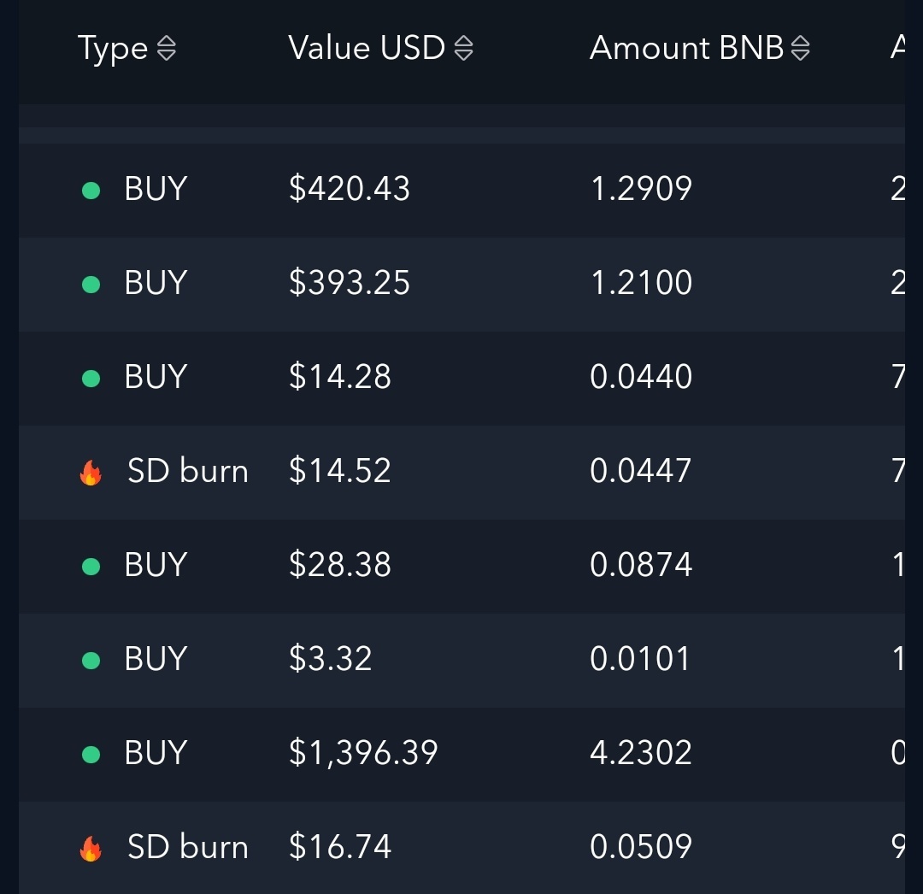
Task: Select SD burn label in $16.74 row
Action: 188,847
